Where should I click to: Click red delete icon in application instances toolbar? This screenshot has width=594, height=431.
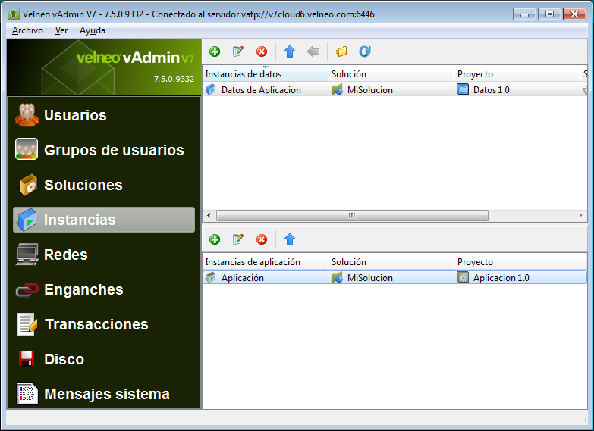coord(262,239)
